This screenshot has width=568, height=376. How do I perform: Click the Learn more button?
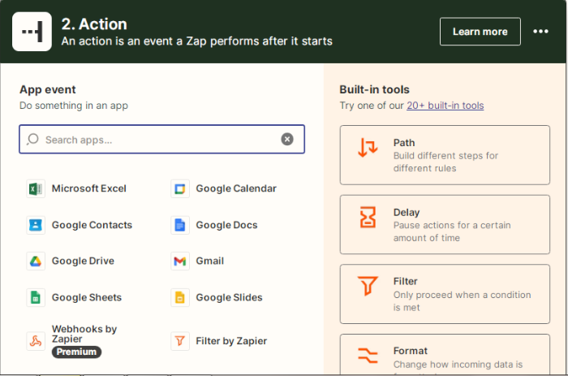click(x=480, y=32)
